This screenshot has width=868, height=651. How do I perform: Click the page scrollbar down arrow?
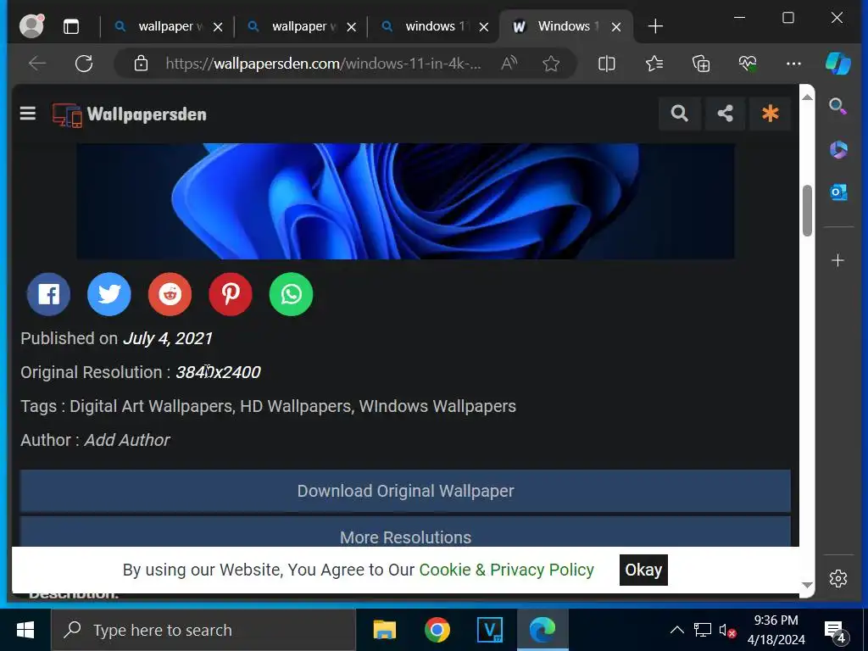807,585
